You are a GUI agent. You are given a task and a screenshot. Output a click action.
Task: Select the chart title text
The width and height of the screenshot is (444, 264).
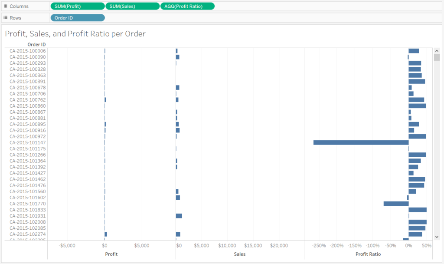[75, 34]
